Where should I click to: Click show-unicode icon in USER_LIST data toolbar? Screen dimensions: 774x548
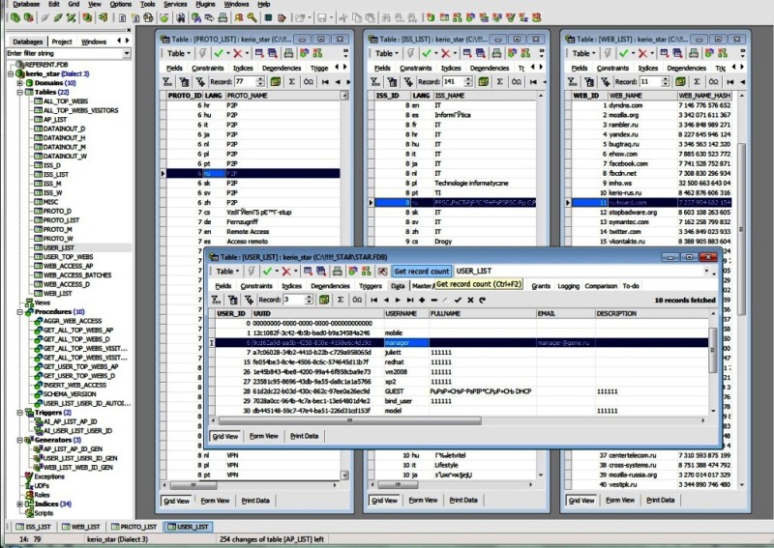tap(357, 300)
